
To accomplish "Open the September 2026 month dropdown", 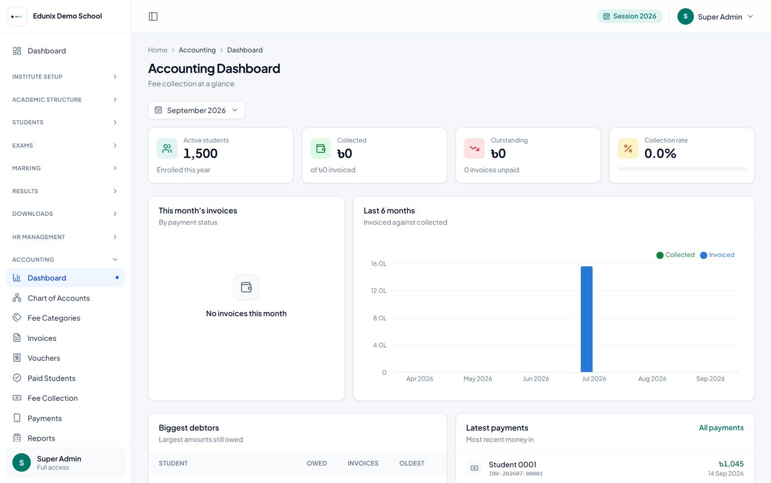I will 197,110.
